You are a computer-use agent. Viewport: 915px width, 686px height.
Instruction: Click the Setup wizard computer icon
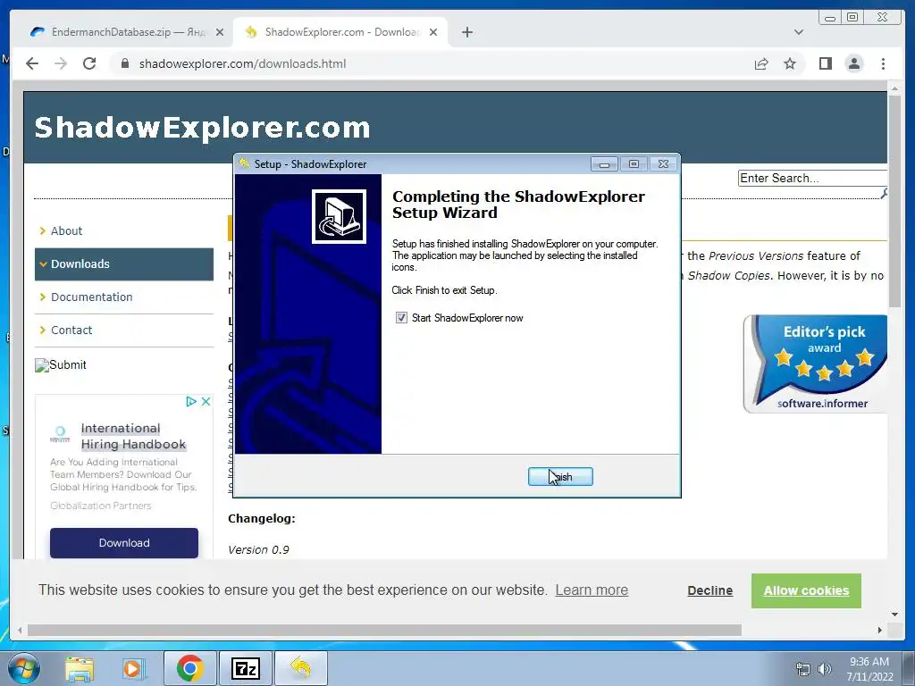339,216
